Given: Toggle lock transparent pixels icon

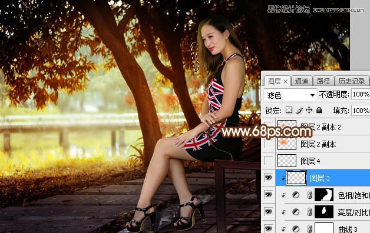Looking at the screenshot, I should tap(289, 110).
